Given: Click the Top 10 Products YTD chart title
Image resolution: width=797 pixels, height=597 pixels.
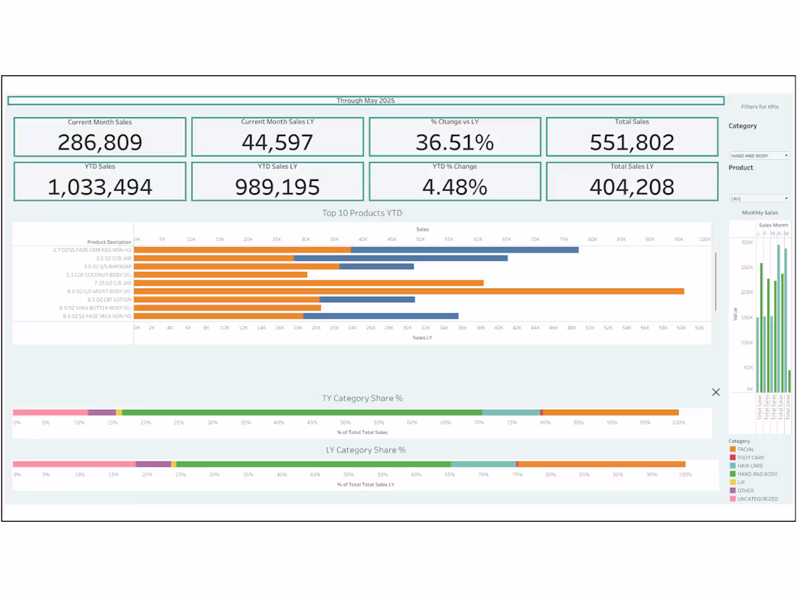Looking at the screenshot, I should coord(363,213).
